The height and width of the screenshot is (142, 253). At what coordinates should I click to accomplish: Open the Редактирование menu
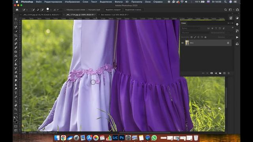click(53, 2)
